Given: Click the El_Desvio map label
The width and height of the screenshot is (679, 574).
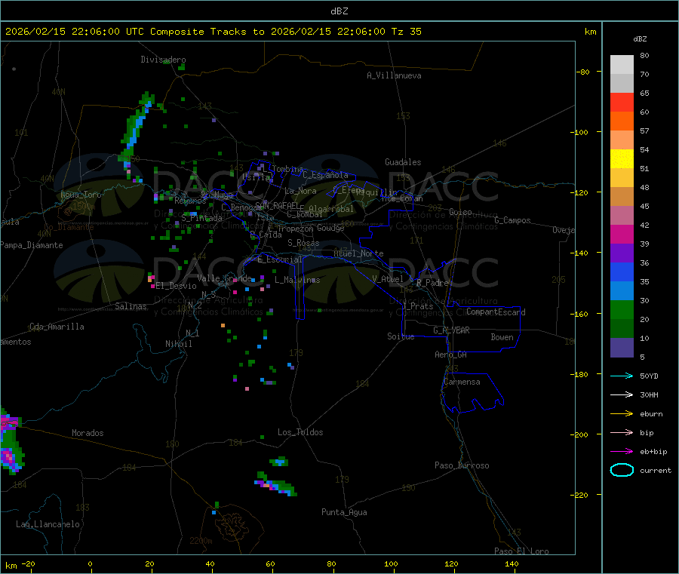Looking at the screenshot, I should [x=176, y=286].
